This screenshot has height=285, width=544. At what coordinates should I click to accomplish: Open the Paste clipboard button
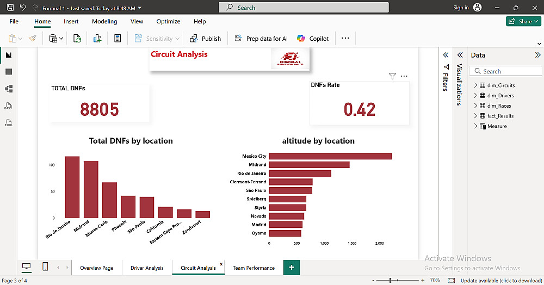point(13,39)
